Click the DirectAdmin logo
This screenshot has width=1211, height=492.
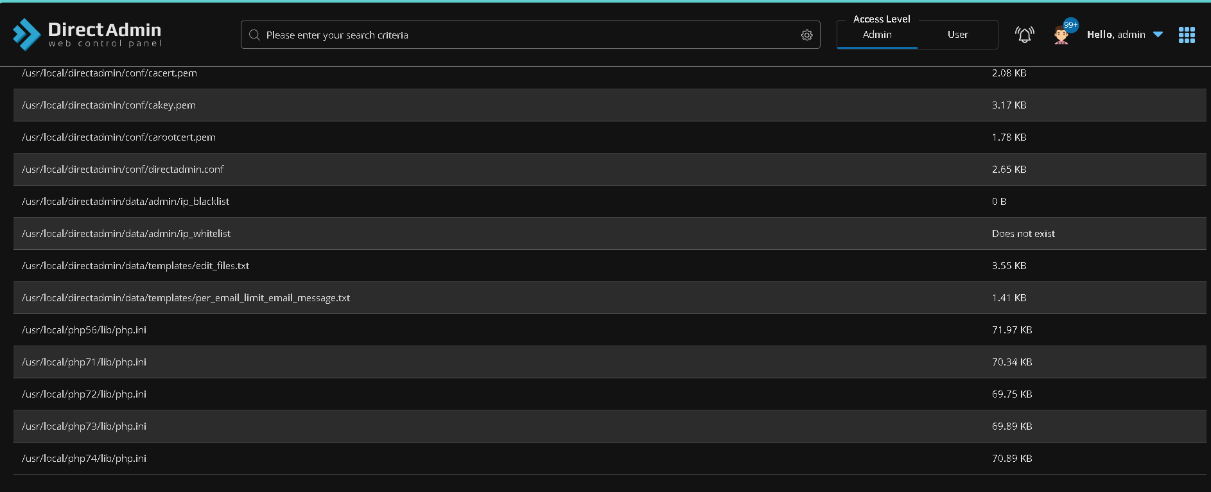click(x=87, y=35)
